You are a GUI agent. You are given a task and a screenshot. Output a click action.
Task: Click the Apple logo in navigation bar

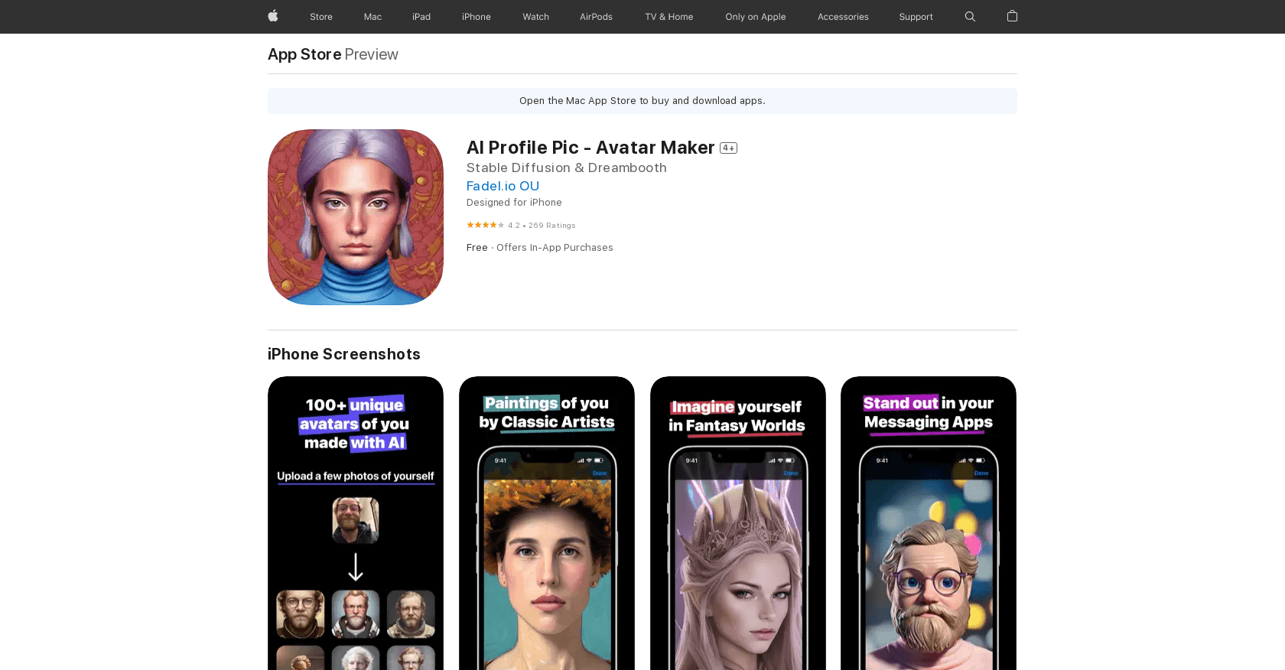[x=273, y=16]
